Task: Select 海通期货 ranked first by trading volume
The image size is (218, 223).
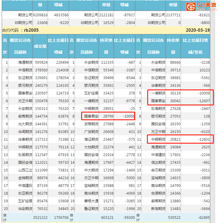Action: pos(25,62)
